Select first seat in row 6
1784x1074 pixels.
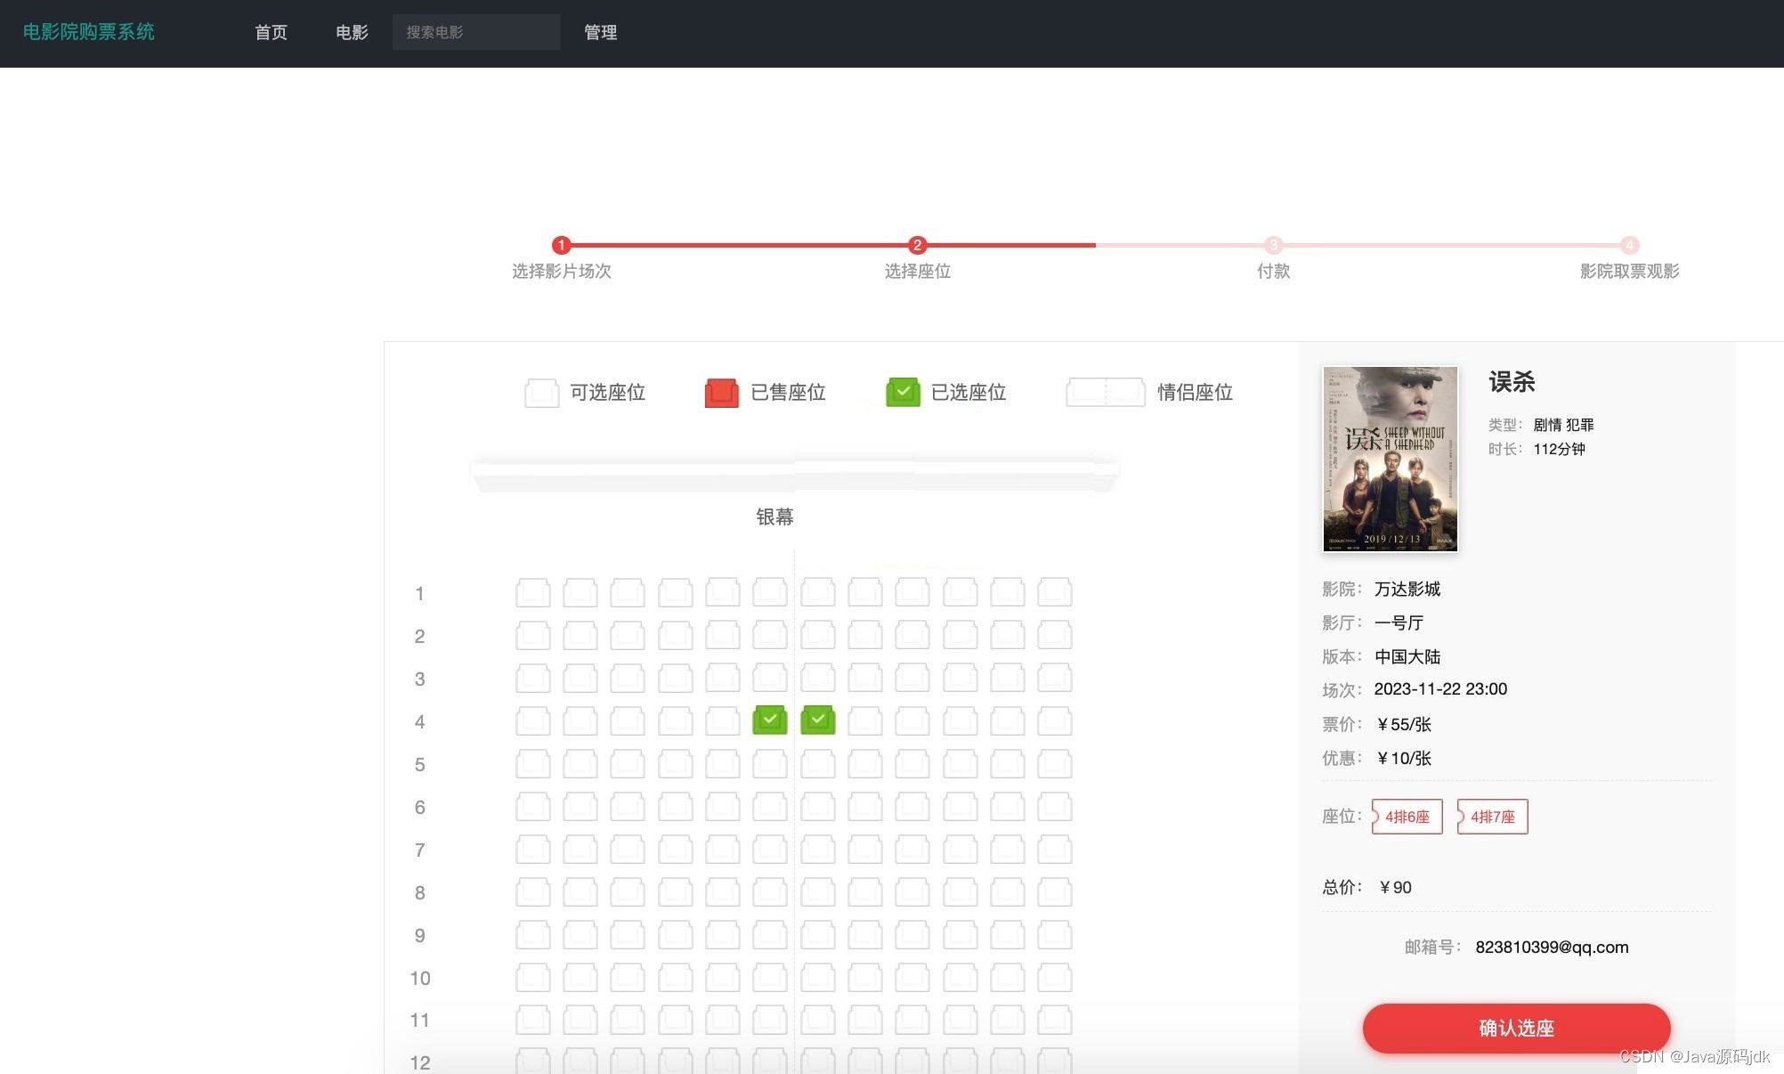click(x=532, y=806)
